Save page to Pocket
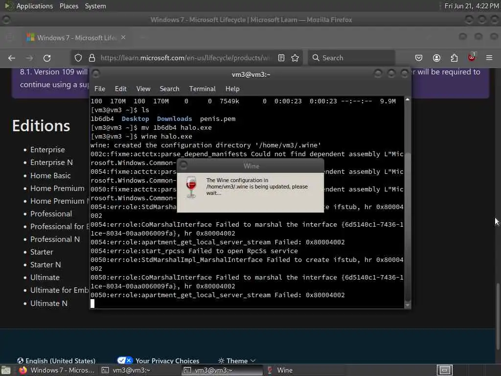The height and width of the screenshot is (376, 501). pos(419,58)
